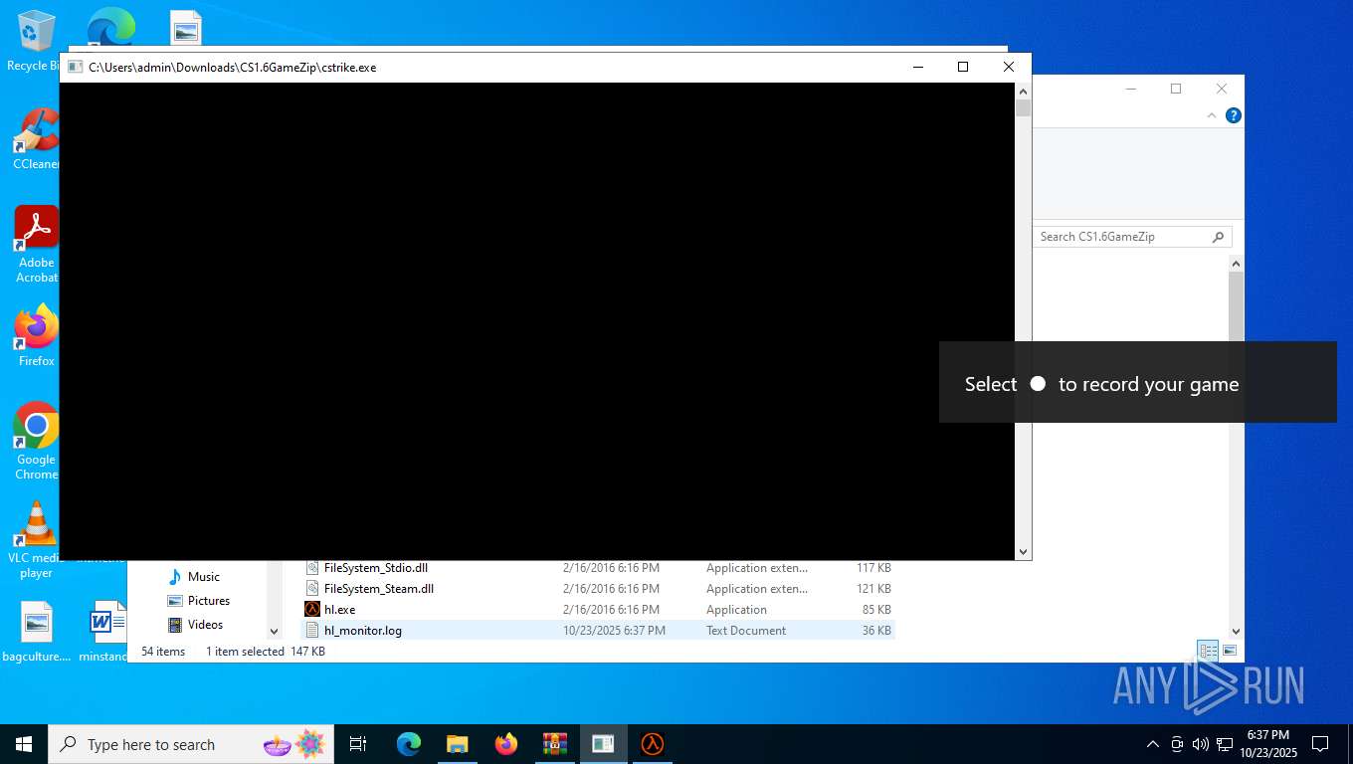Click the Text Document type cell

746,631
